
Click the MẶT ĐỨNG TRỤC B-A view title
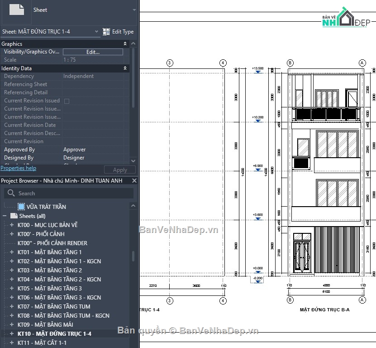click(x=324, y=310)
